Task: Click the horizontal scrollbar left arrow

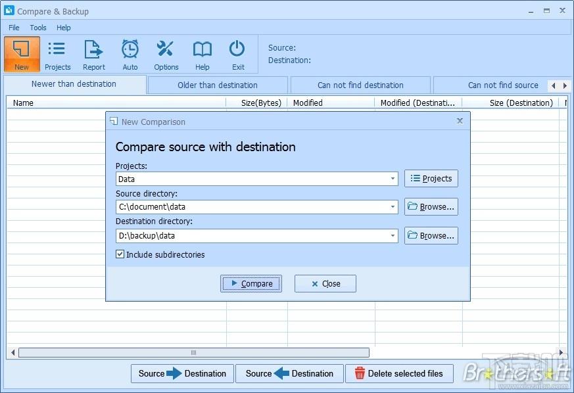Action: tap(12, 352)
